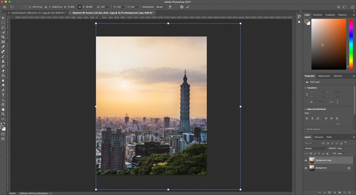Select the Lasso tool
Image resolution: width=356 pixels, height=195 pixels.
pos(3,27)
